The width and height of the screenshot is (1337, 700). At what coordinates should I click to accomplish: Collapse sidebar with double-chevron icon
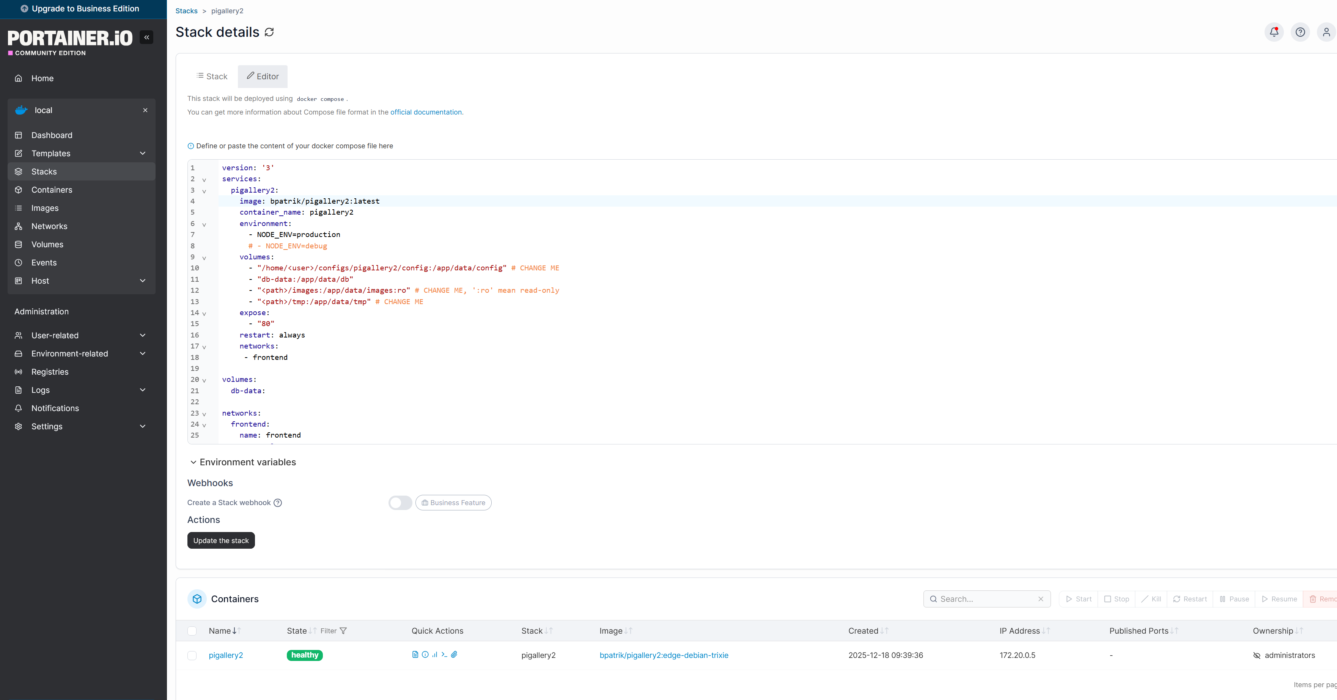tap(146, 38)
